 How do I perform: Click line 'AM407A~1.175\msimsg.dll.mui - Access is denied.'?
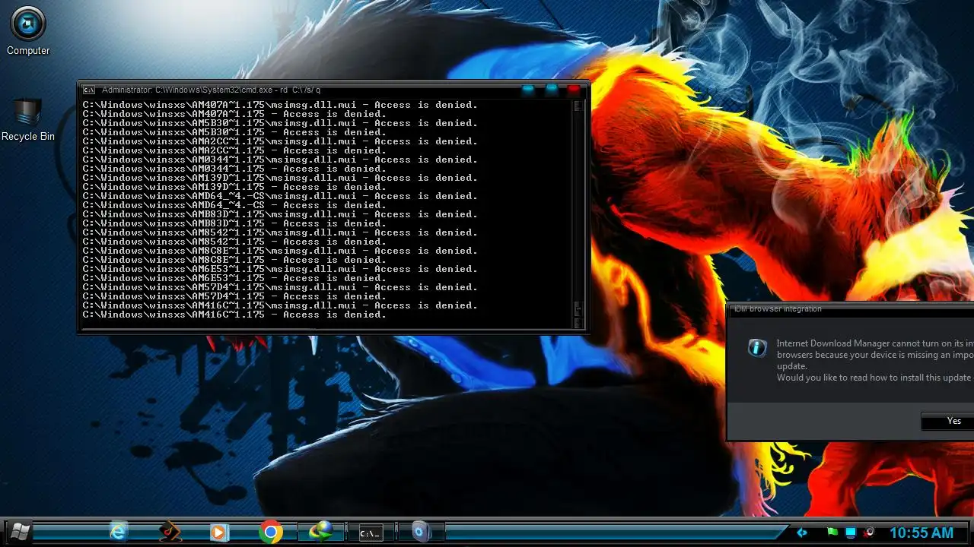(x=280, y=105)
